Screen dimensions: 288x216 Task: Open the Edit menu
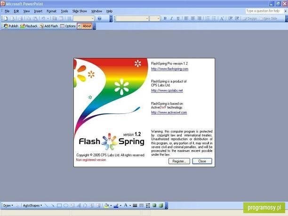(16, 11)
